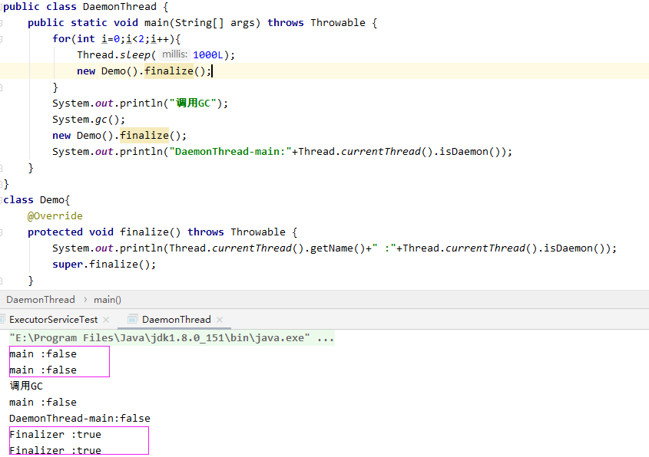Click the super.finalize() statement
The height and width of the screenshot is (457, 649).
tap(104, 265)
